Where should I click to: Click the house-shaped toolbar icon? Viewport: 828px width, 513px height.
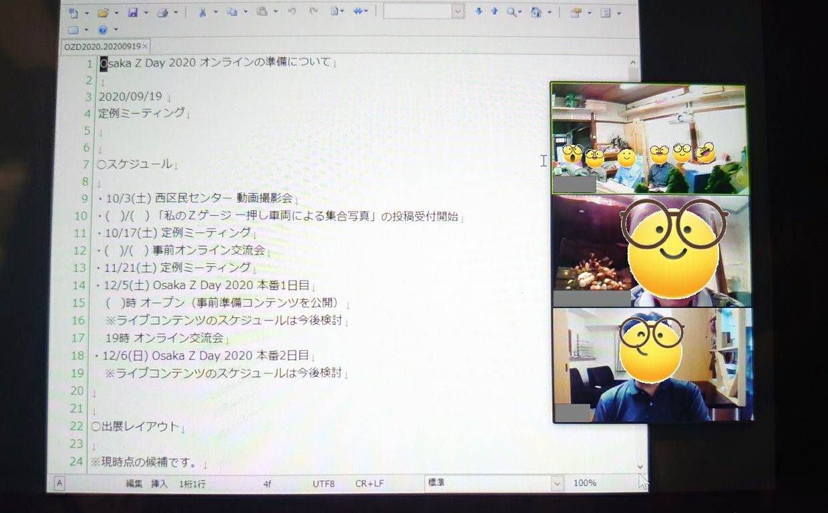click(536, 12)
